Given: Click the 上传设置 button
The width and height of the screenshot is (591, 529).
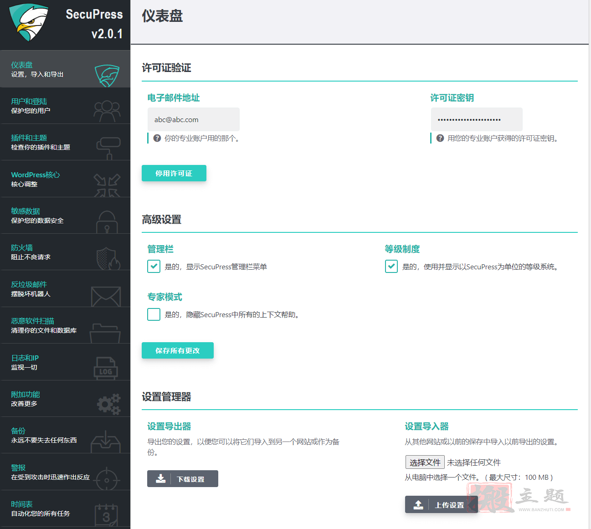Looking at the screenshot, I should pos(442,504).
